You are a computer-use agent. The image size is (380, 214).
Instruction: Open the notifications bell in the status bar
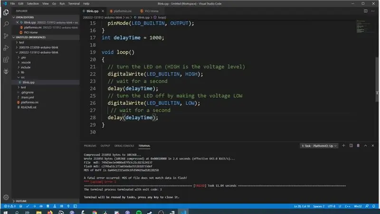tap(374, 206)
